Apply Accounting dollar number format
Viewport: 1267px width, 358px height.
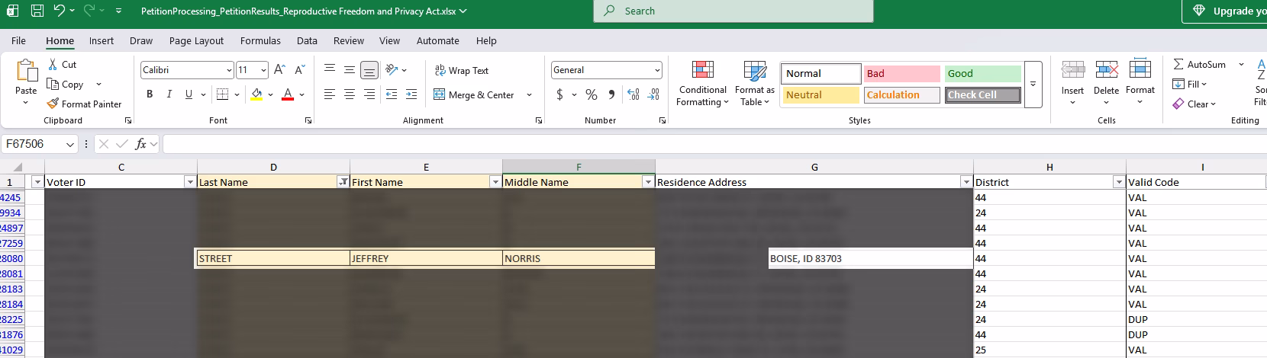pyautogui.click(x=560, y=94)
